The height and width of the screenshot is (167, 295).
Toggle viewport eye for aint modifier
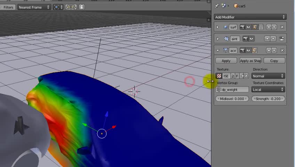click(x=252, y=39)
